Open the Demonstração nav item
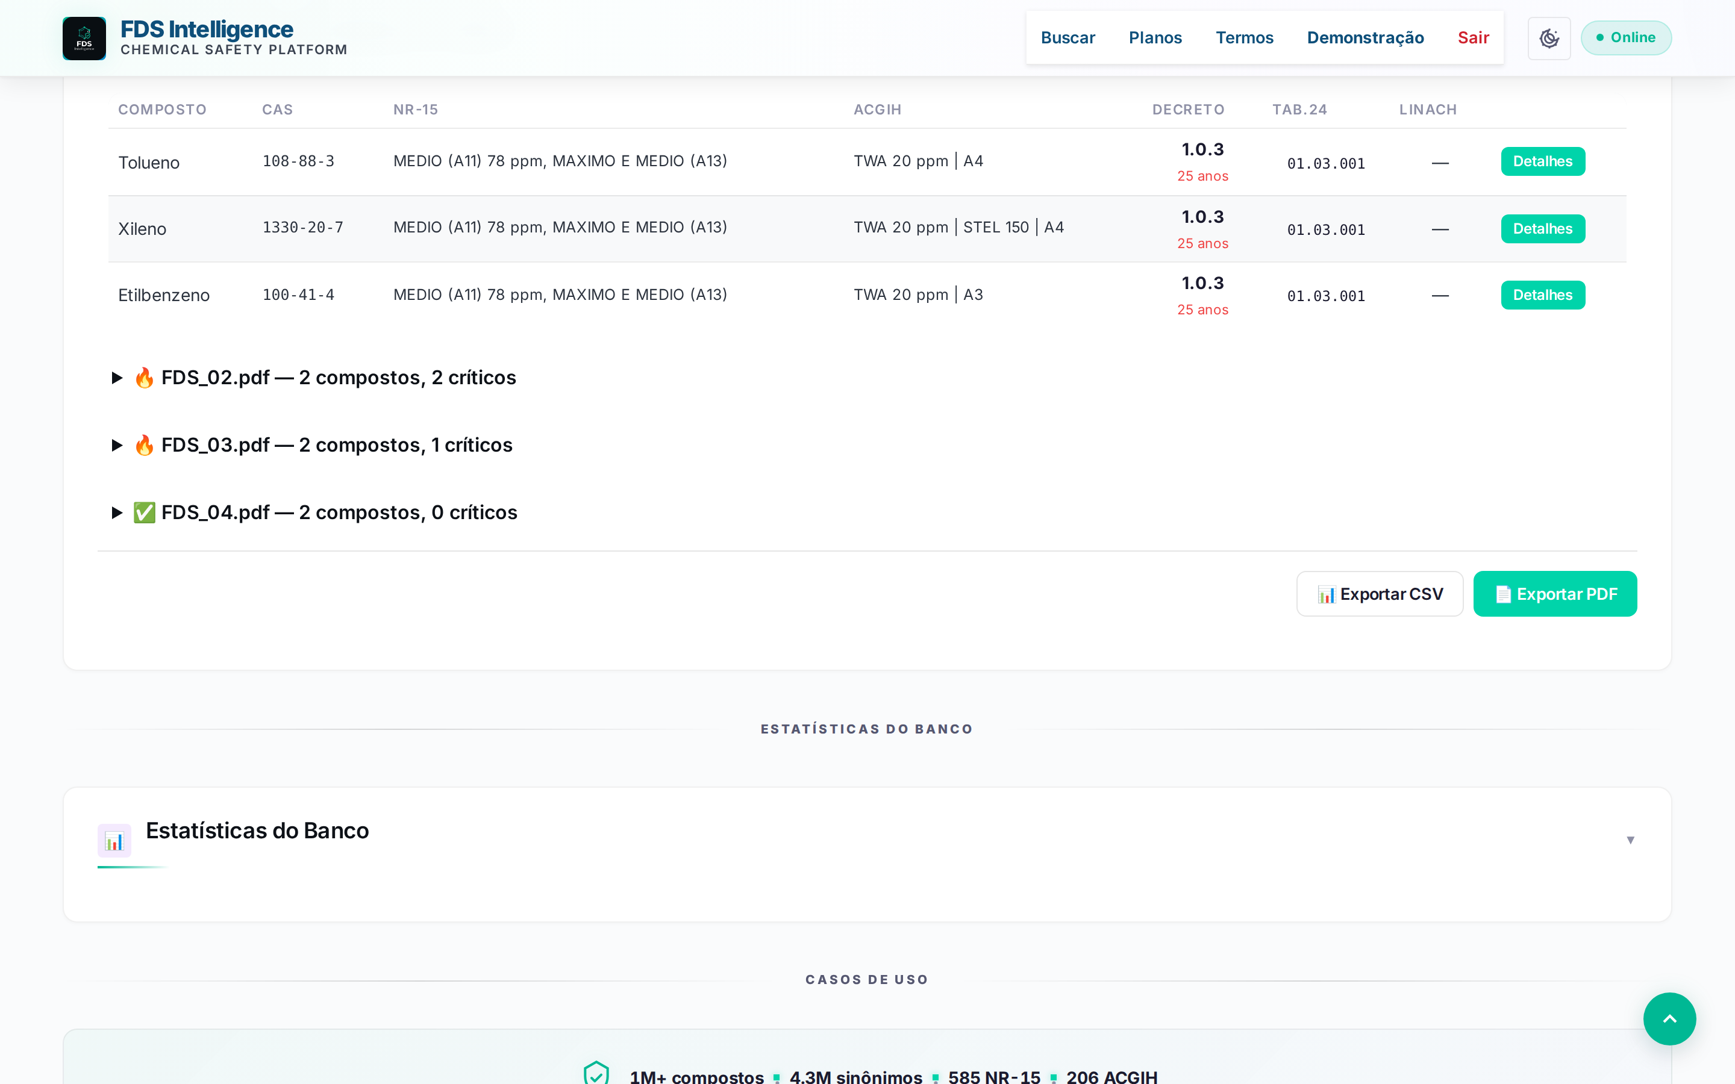 pos(1365,38)
